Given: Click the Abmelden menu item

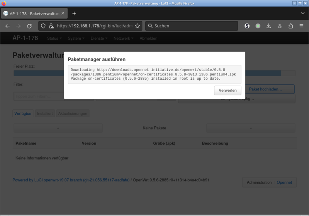Looking at the screenshot, I should [148, 38].
